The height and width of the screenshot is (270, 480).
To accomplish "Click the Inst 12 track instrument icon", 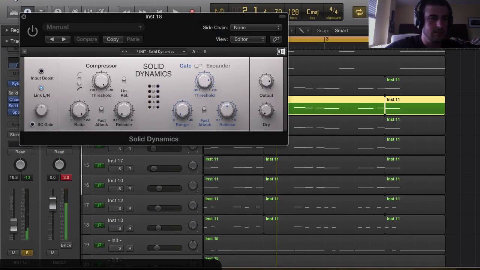I will 99,205.
